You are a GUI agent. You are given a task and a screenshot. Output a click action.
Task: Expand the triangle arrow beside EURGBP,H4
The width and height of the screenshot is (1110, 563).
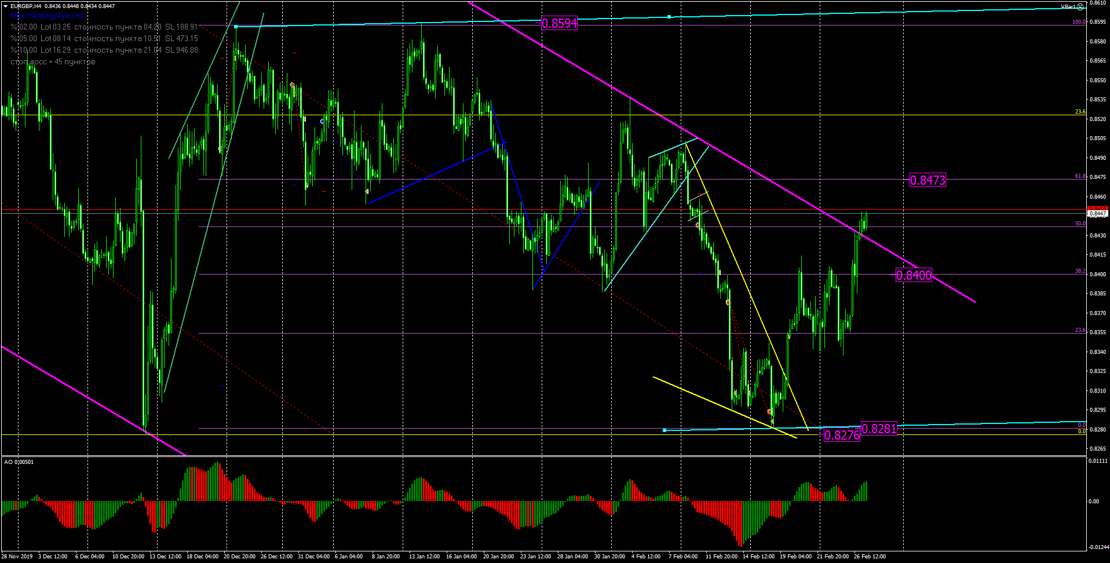(x=6, y=6)
